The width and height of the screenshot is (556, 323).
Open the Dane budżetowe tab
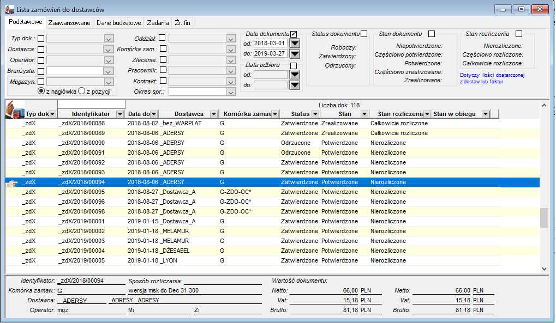119,23
